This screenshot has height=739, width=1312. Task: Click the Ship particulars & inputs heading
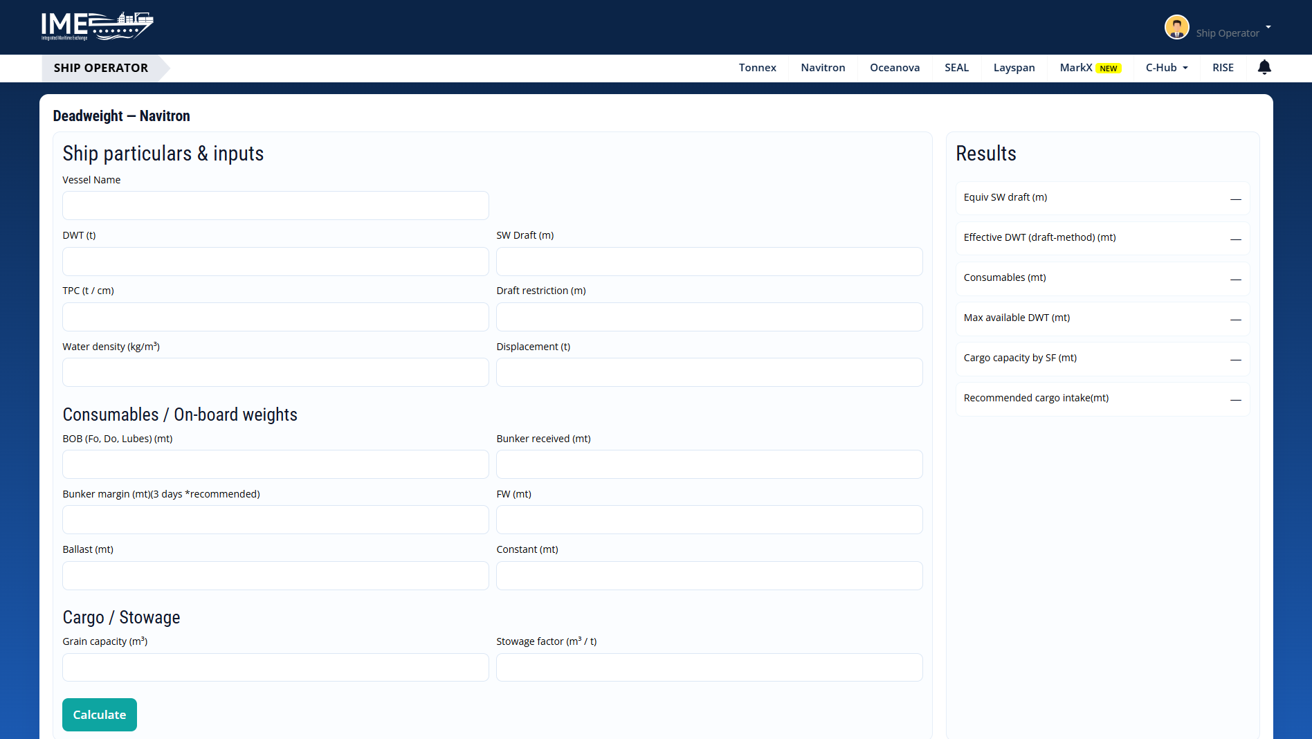163,154
